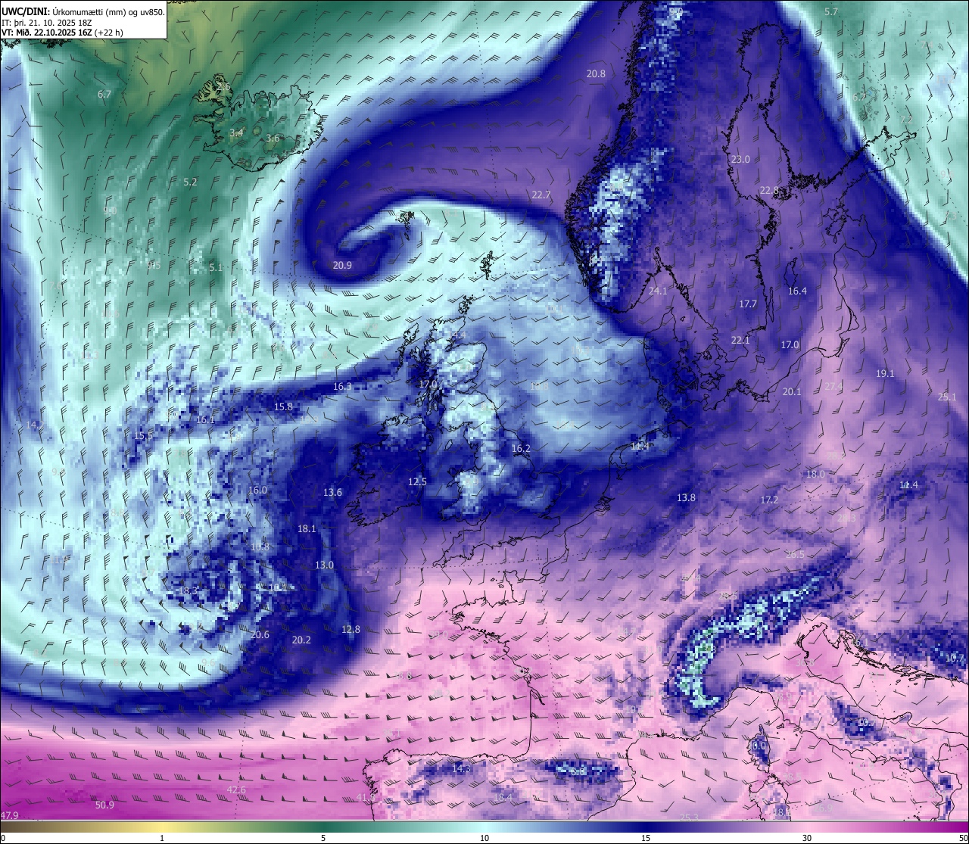Click the value 16.2 over eastern England
The image size is (969, 844).
click(521, 449)
